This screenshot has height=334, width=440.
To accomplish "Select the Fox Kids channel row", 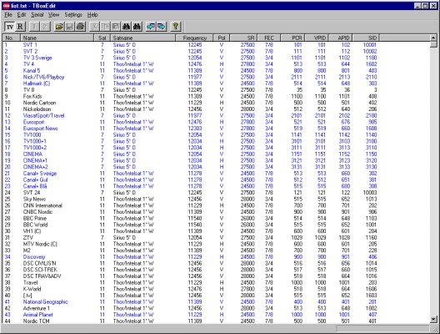I will (191, 96).
